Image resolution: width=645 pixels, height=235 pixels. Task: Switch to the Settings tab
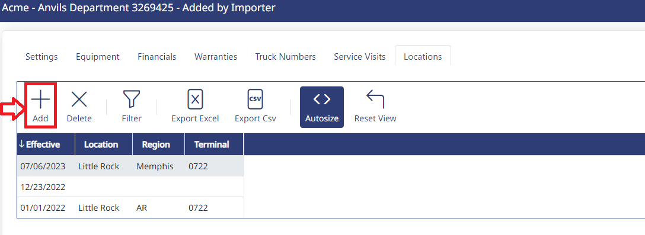coord(41,57)
